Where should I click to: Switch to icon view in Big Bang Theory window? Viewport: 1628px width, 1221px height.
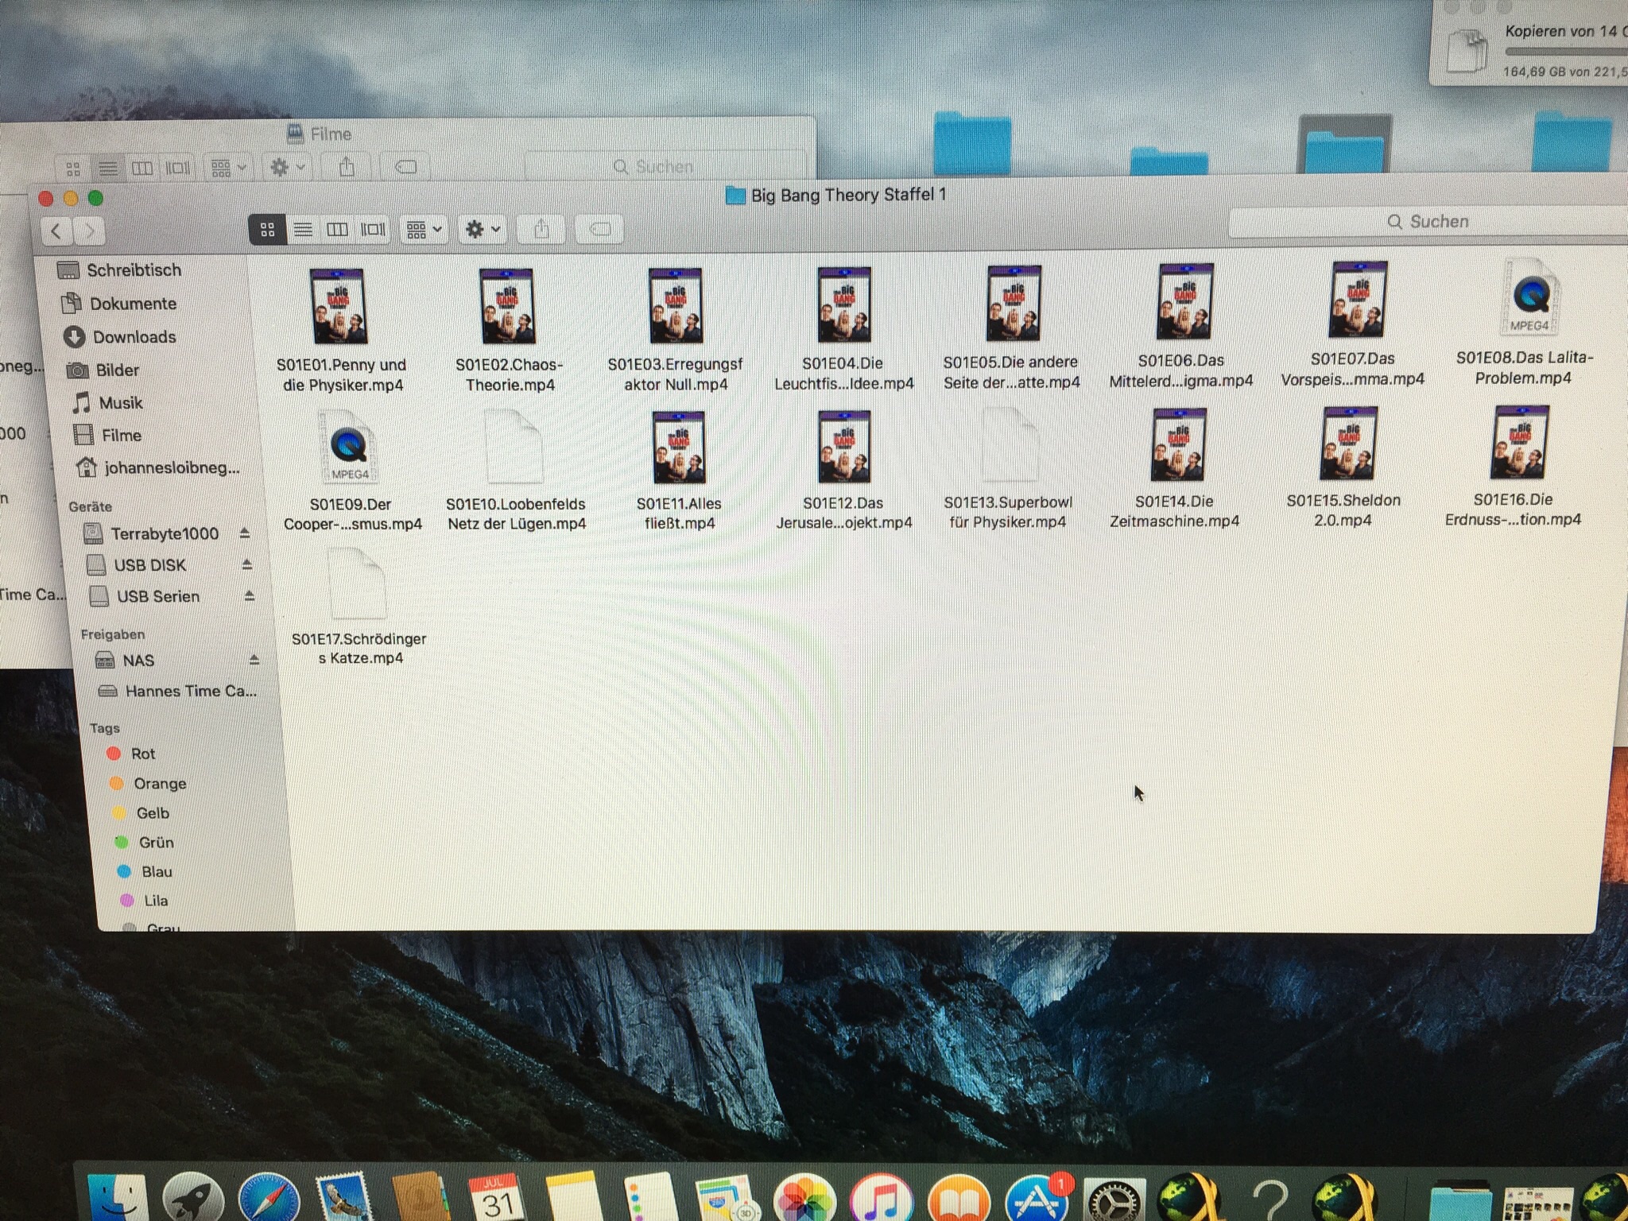[x=268, y=230]
